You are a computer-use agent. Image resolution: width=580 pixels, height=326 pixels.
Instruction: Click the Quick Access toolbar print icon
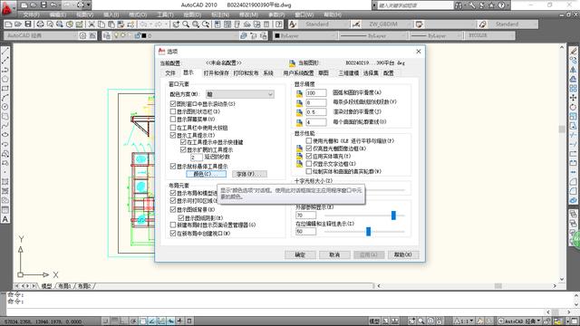pyautogui.click(x=81, y=5)
